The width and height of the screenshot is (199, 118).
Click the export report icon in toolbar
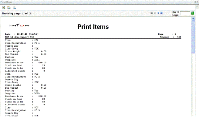pyautogui.click(x=4, y=8)
